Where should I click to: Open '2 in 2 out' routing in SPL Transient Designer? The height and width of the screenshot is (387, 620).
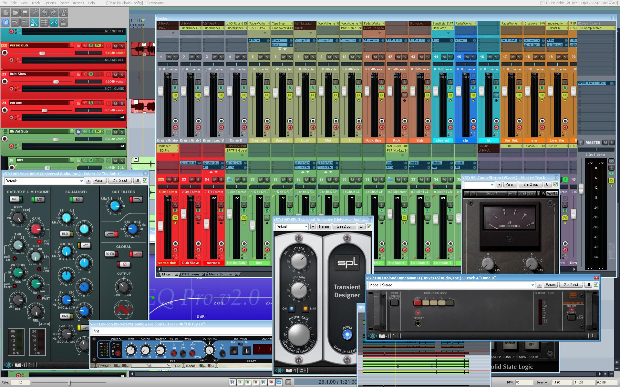344,226
